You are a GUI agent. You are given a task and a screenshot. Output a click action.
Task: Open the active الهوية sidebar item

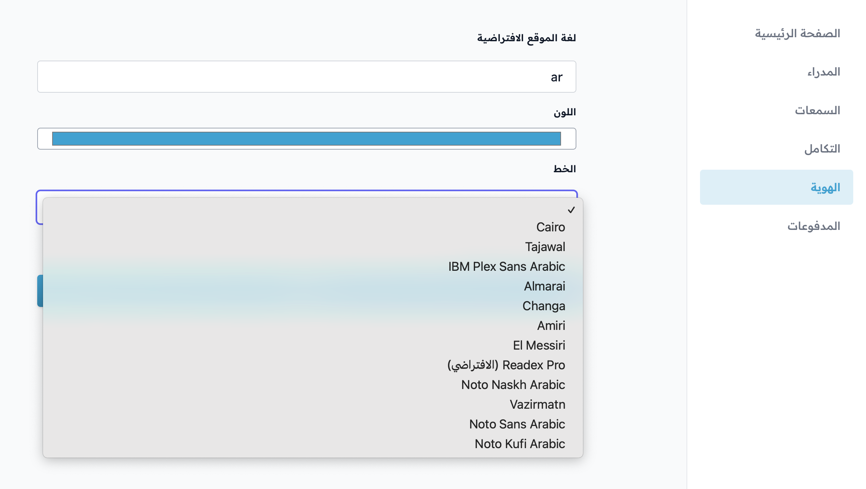[x=776, y=187]
